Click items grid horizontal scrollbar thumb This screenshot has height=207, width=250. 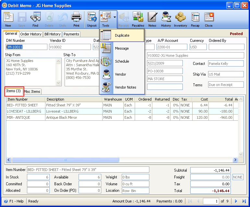click(65, 160)
